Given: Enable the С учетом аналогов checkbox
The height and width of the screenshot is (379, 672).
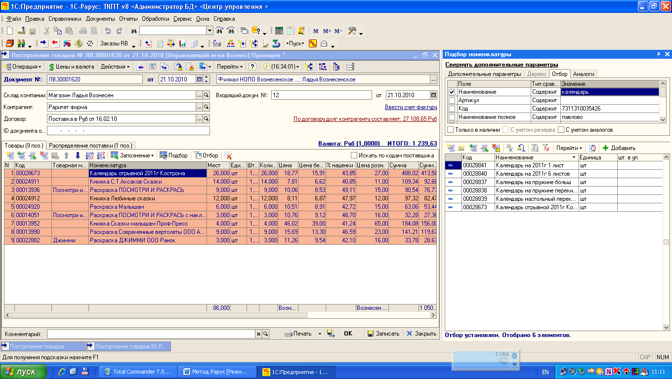Looking at the screenshot, I should (x=561, y=130).
